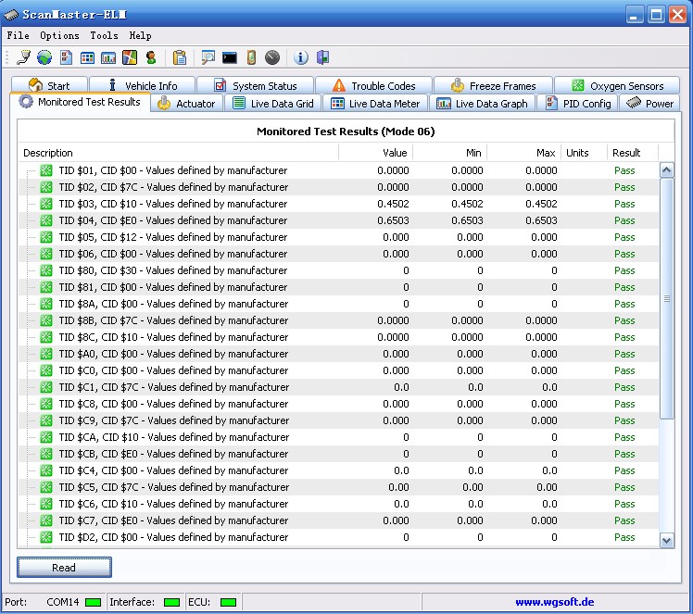Click the exit door toolbar icon
The height and width of the screenshot is (614, 693).
[322, 57]
